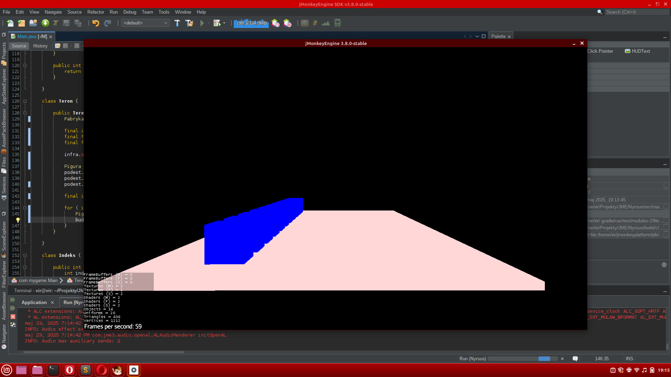Switch to the History editor view
The width and height of the screenshot is (671, 377).
(x=40, y=46)
